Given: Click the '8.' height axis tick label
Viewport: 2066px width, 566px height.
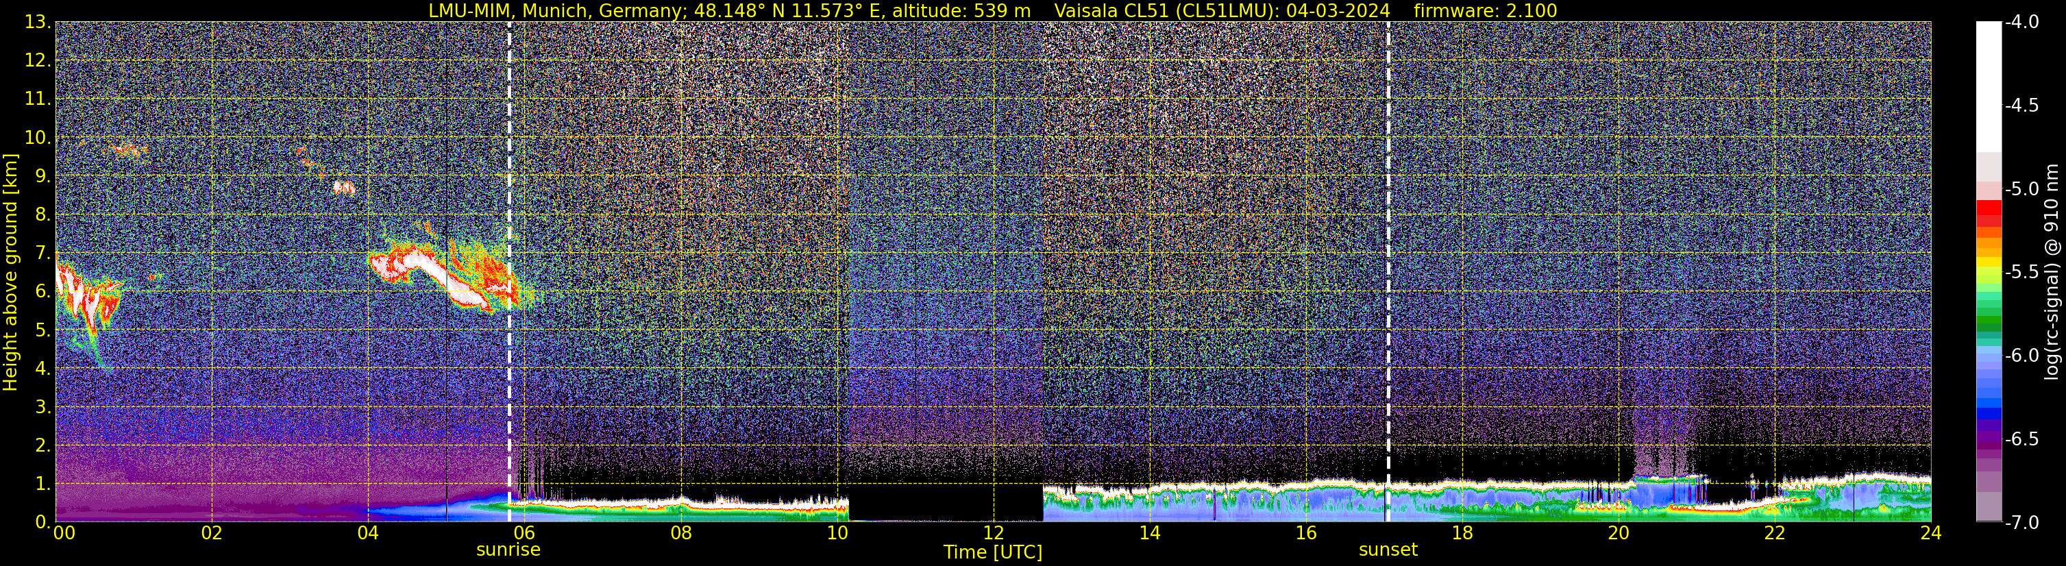Looking at the screenshot, I should tap(43, 215).
